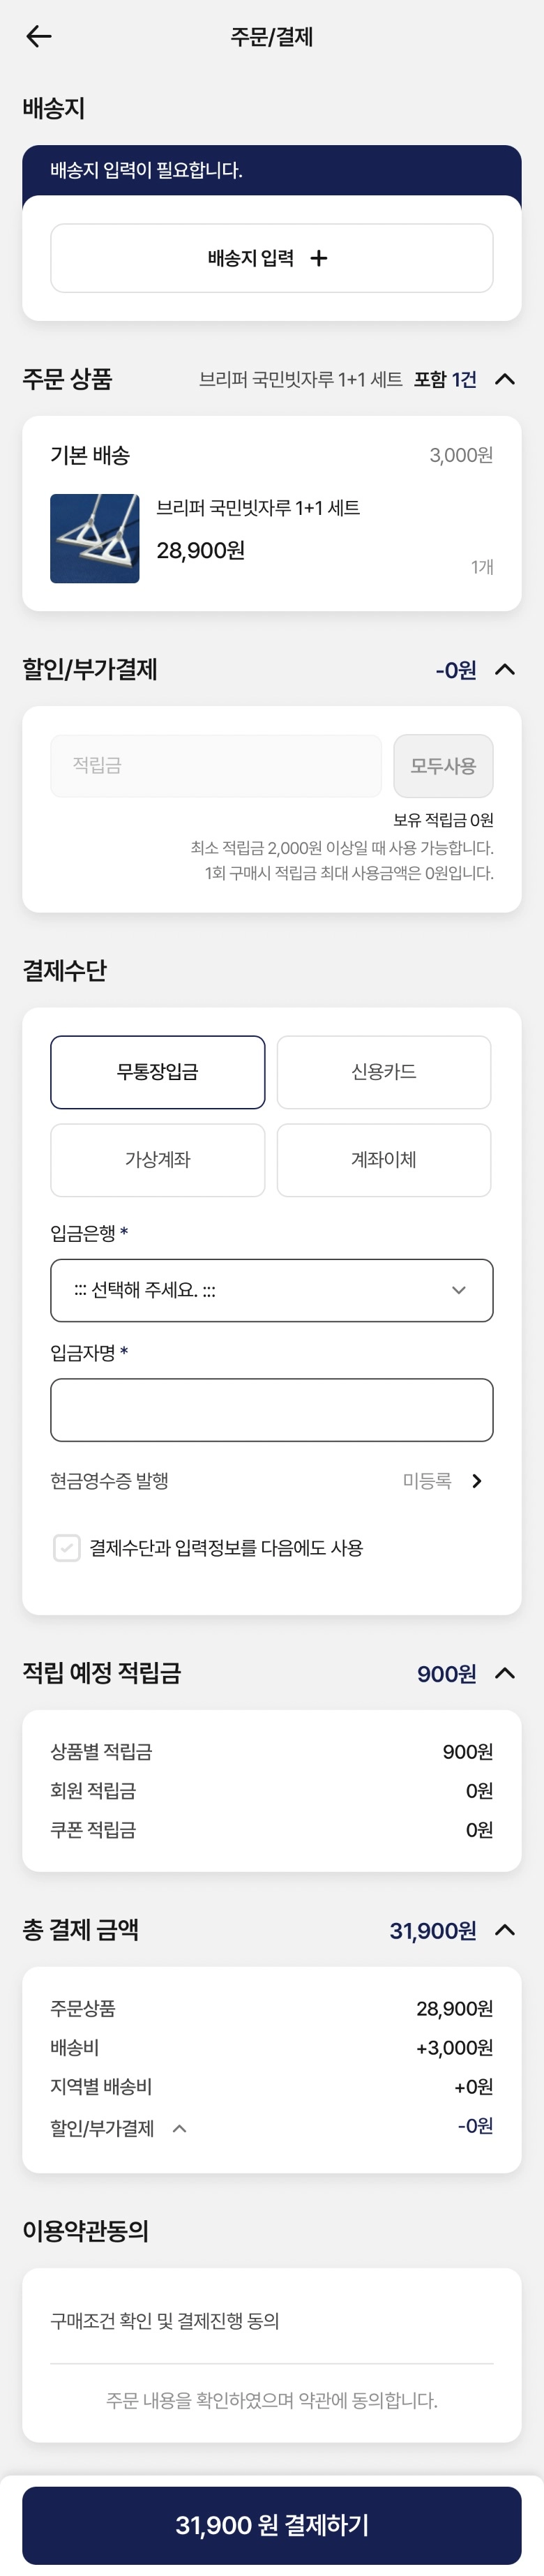Open 현금영수증 발행 arrow

coord(477,1481)
